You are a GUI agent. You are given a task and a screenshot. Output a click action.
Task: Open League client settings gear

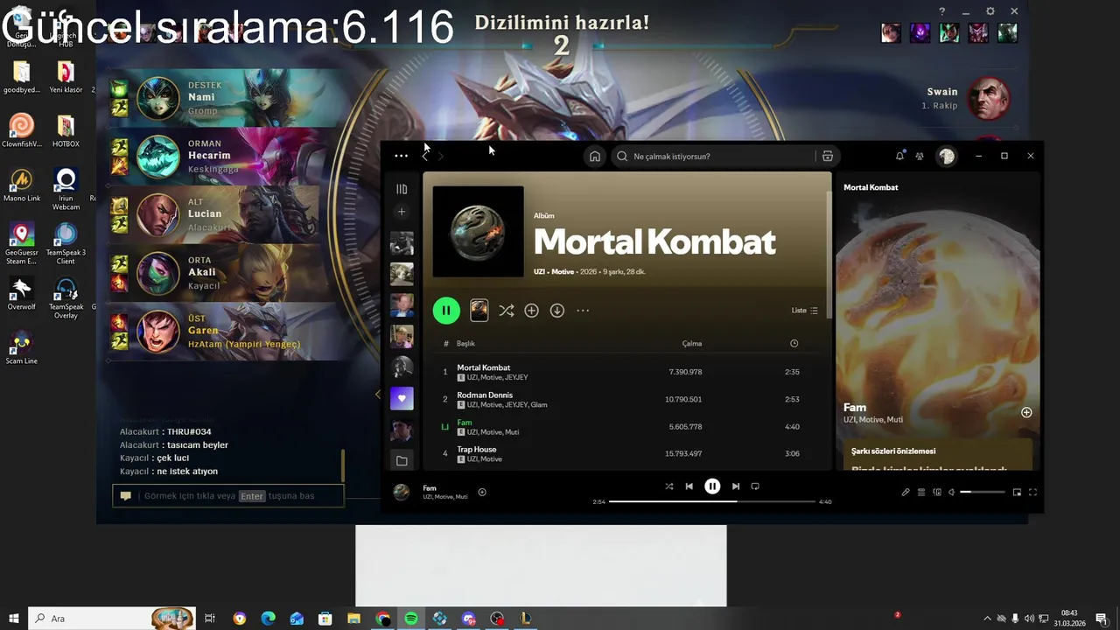pos(990,11)
